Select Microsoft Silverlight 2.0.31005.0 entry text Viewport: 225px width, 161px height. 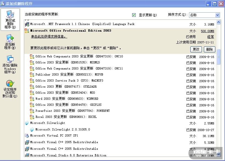coord(63,130)
